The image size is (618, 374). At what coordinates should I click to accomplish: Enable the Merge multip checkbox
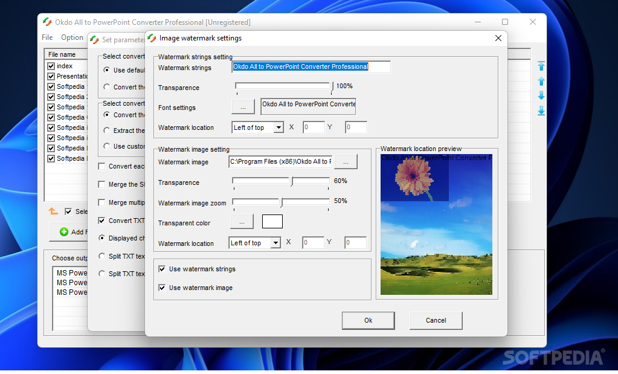(x=101, y=202)
